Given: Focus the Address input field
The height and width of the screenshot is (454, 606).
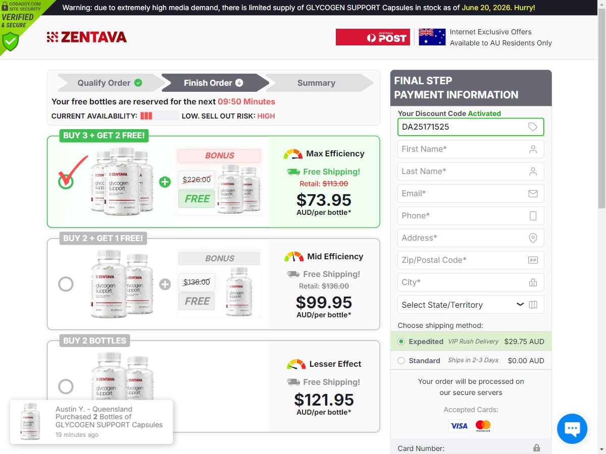Looking at the screenshot, I should (471, 238).
